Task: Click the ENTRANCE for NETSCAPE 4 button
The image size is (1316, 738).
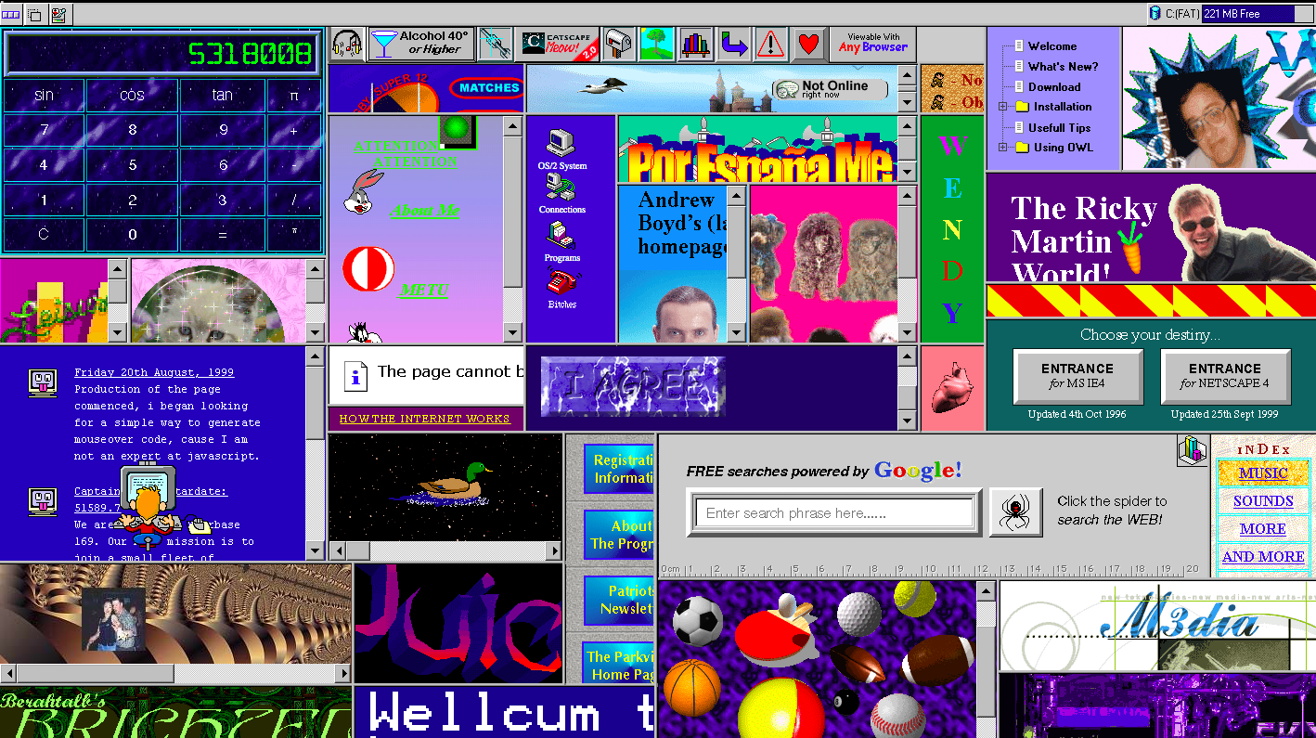Action: click(x=1224, y=376)
